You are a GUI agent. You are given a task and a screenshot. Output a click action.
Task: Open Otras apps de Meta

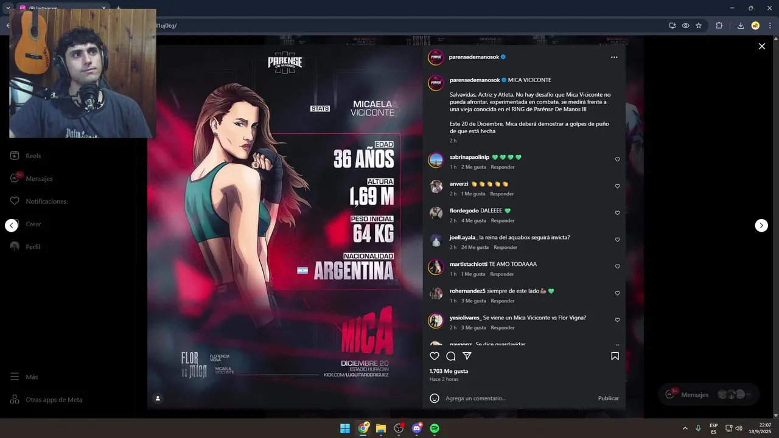(46, 400)
